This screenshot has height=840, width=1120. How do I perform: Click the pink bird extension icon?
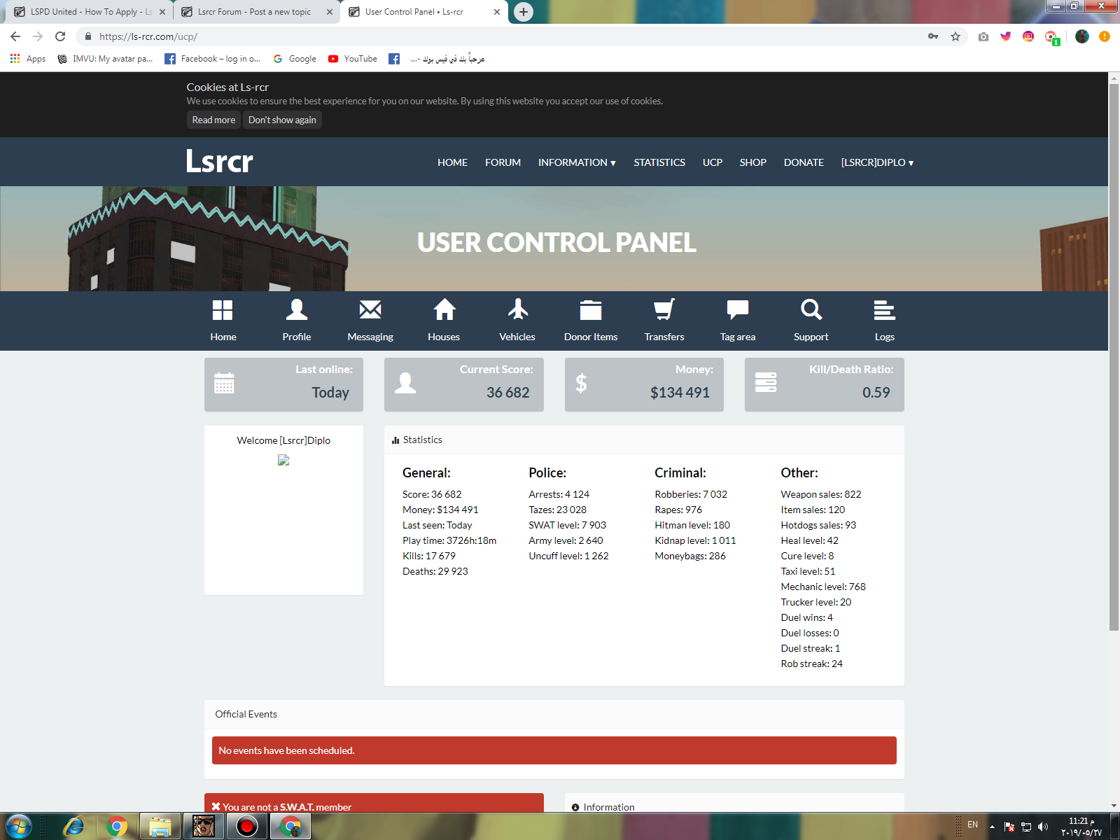point(1006,36)
